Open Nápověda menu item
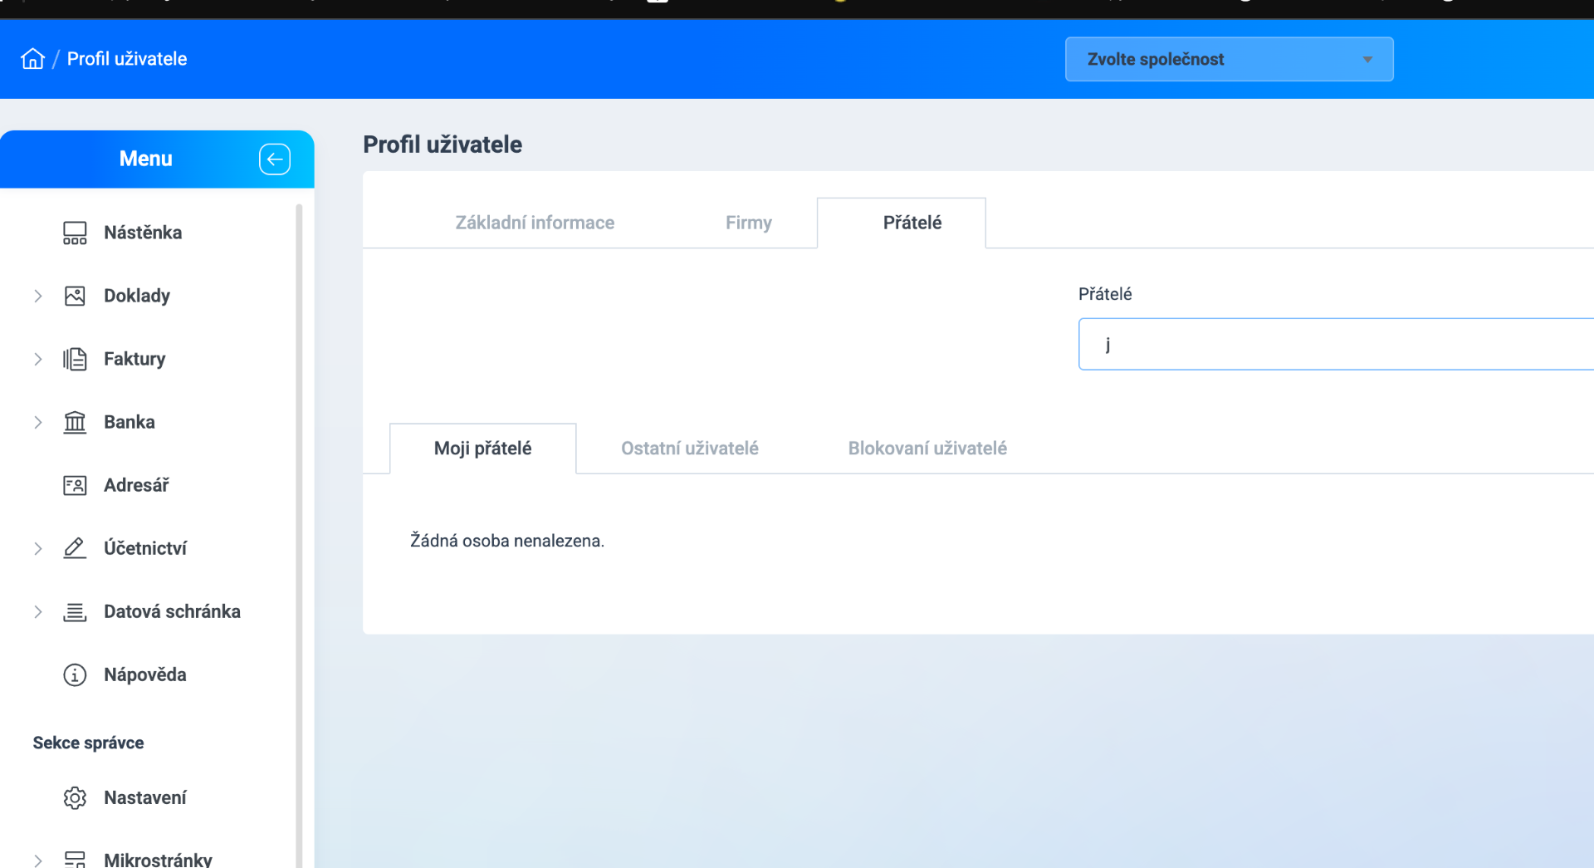Viewport: 1594px width, 868px height. point(145,674)
